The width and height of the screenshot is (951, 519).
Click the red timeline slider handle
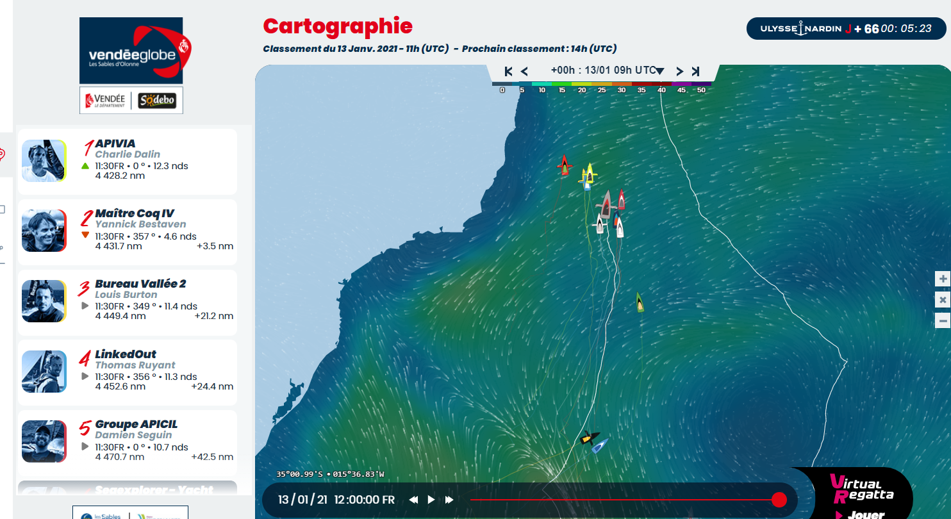tap(779, 500)
